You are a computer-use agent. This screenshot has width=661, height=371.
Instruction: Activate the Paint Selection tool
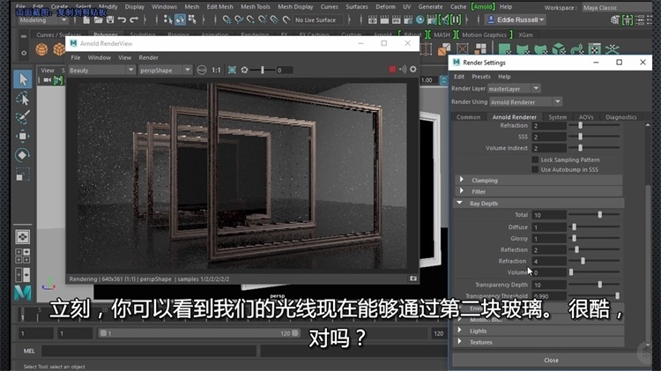point(23,117)
